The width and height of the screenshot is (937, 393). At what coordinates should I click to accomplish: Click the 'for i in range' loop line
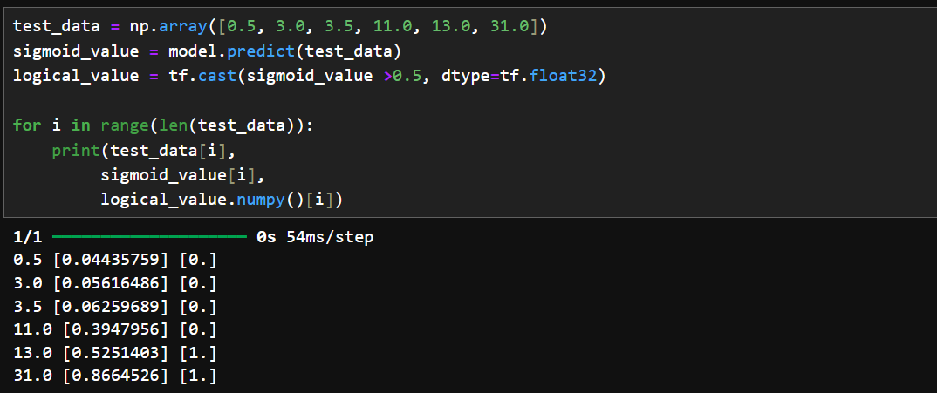tap(163, 126)
